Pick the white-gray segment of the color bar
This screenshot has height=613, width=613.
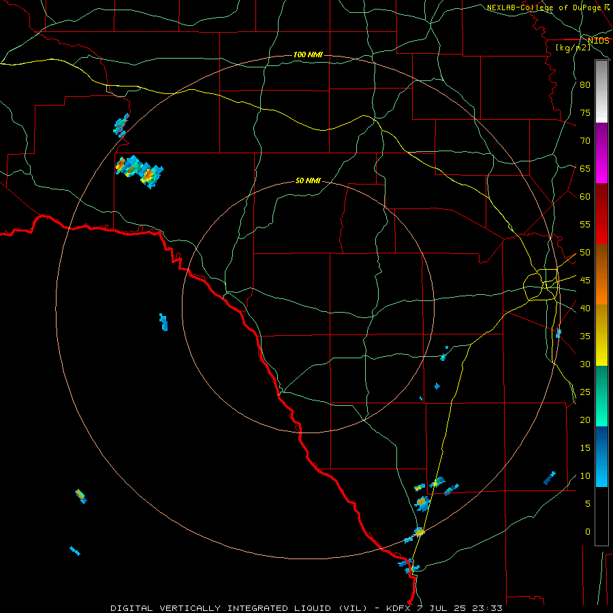[601, 91]
